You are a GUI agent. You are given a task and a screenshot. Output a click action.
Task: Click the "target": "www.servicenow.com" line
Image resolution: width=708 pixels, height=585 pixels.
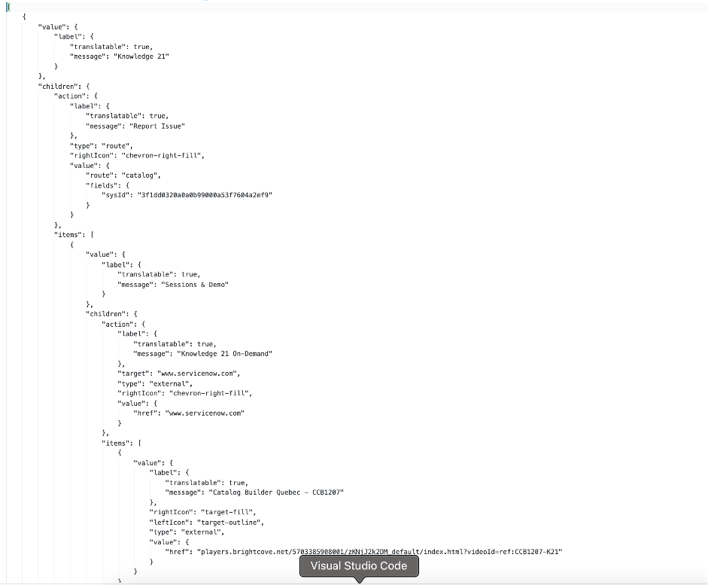[x=179, y=373]
